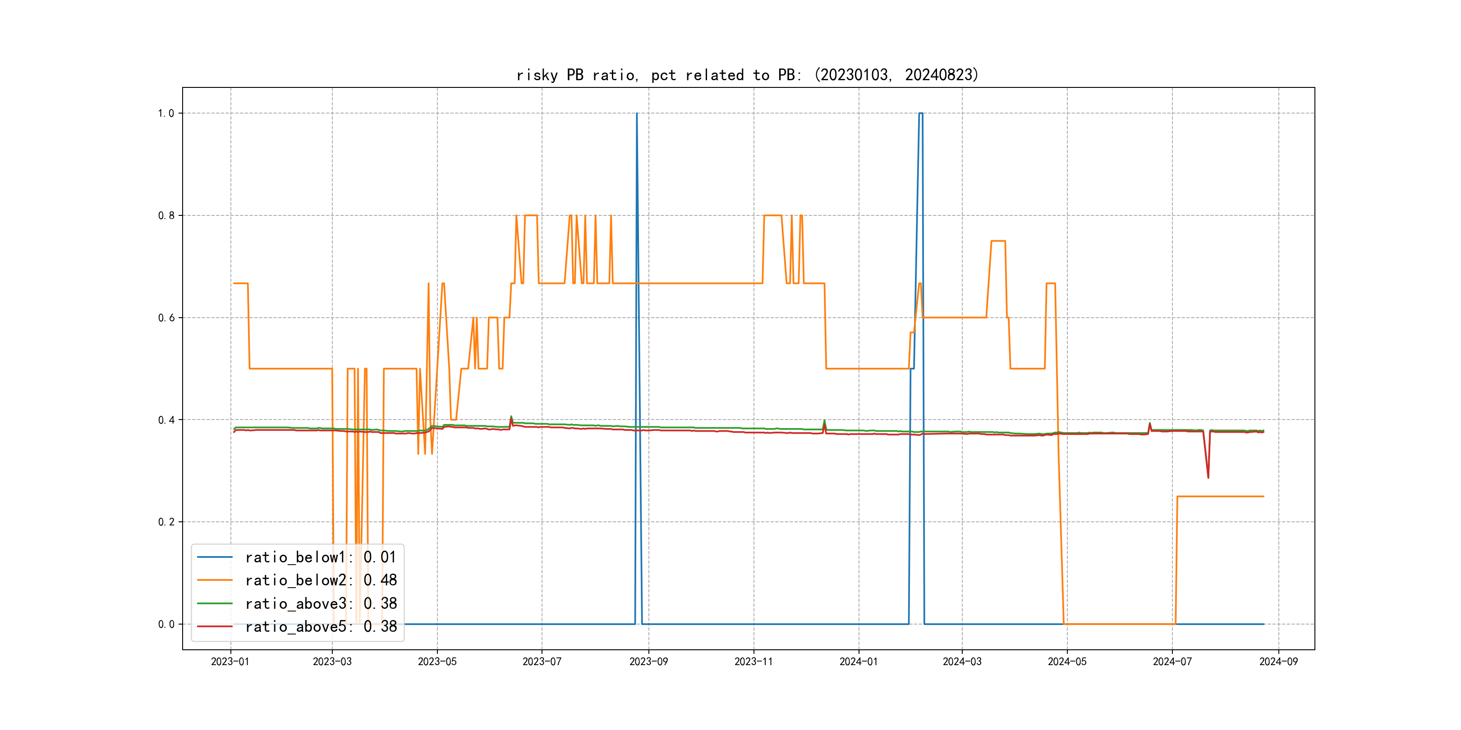Click the 0.0 y-axis tick label
1461x730 pixels.
pyautogui.click(x=165, y=624)
